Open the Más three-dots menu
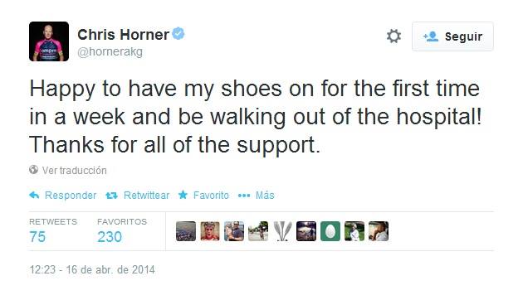This screenshot has width=523, height=300. 244,196
